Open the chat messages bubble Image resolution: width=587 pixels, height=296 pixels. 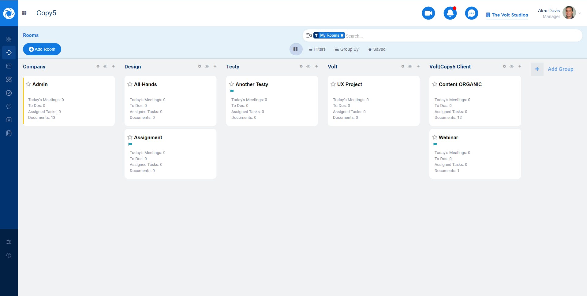click(471, 13)
